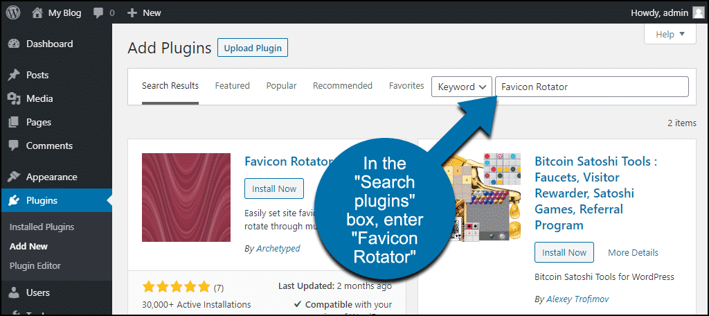
Task: Open the My Blog home icon
Action: point(37,12)
